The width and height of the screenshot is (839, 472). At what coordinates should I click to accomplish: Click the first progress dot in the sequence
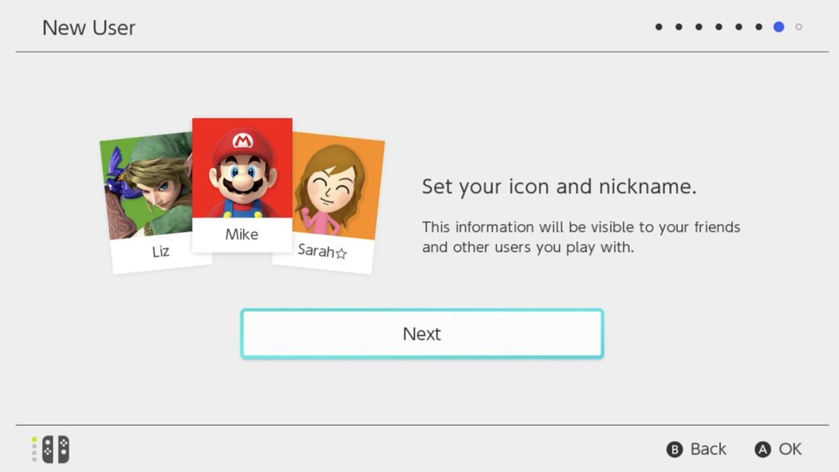coord(658,27)
